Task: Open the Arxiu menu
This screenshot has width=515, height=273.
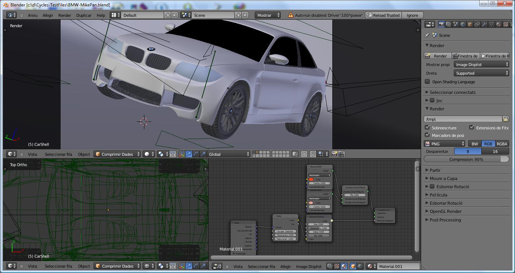Action: click(x=33, y=15)
